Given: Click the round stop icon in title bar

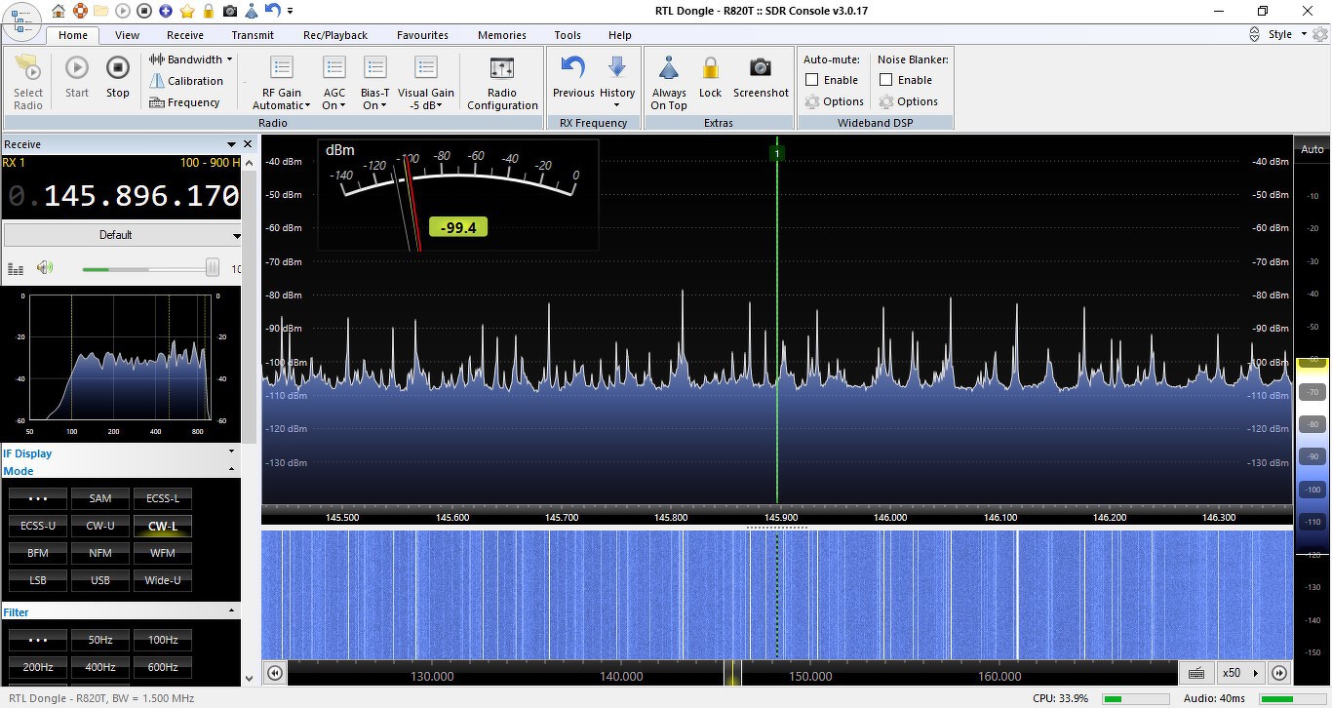Looking at the screenshot, I should coord(144,11).
